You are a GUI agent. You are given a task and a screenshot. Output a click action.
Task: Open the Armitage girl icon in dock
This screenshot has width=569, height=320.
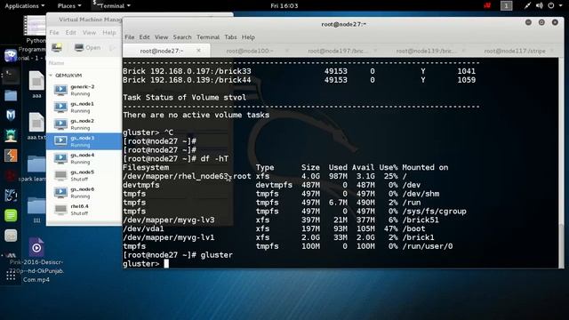(11, 136)
